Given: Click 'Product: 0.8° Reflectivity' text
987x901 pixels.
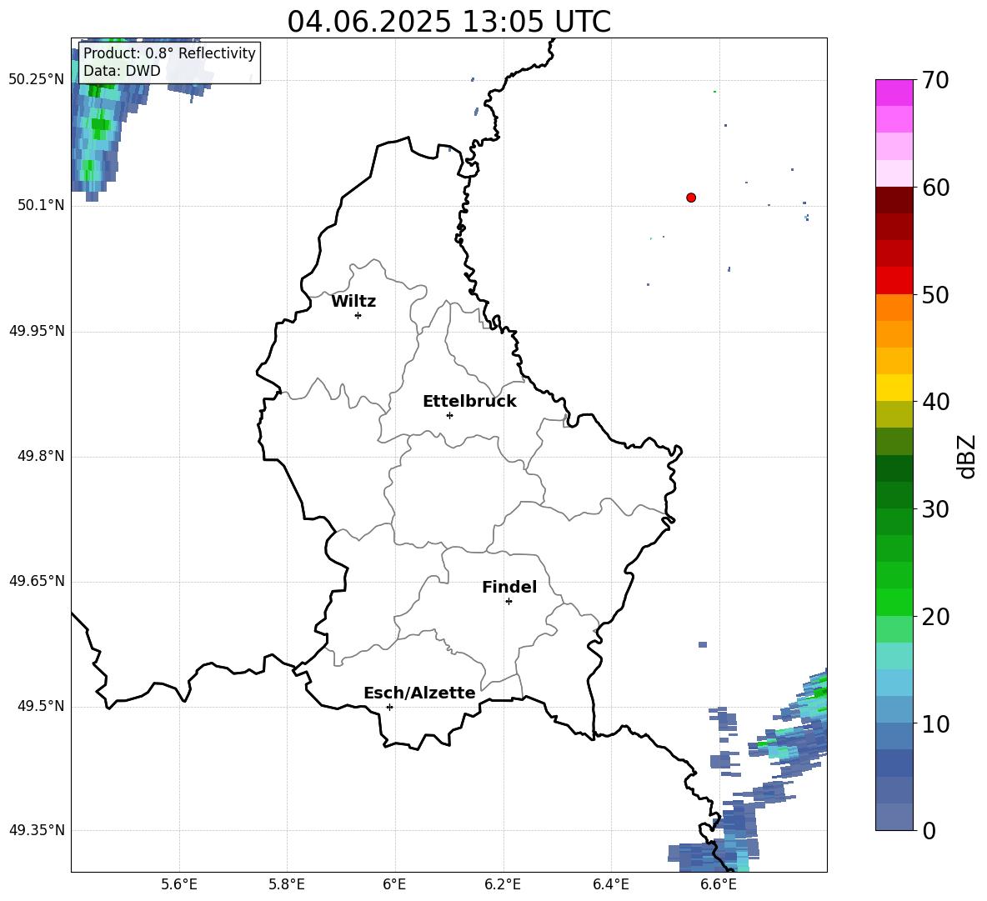Looking at the screenshot, I should [x=169, y=53].
